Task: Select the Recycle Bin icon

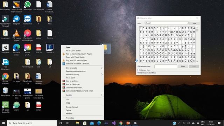Action: click(x=6, y=92)
